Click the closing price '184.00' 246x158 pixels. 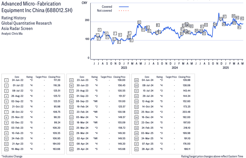click(x=56, y=144)
